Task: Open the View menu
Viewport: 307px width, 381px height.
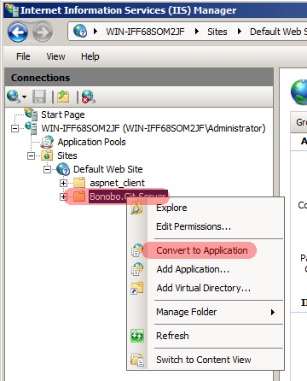Action: point(55,56)
